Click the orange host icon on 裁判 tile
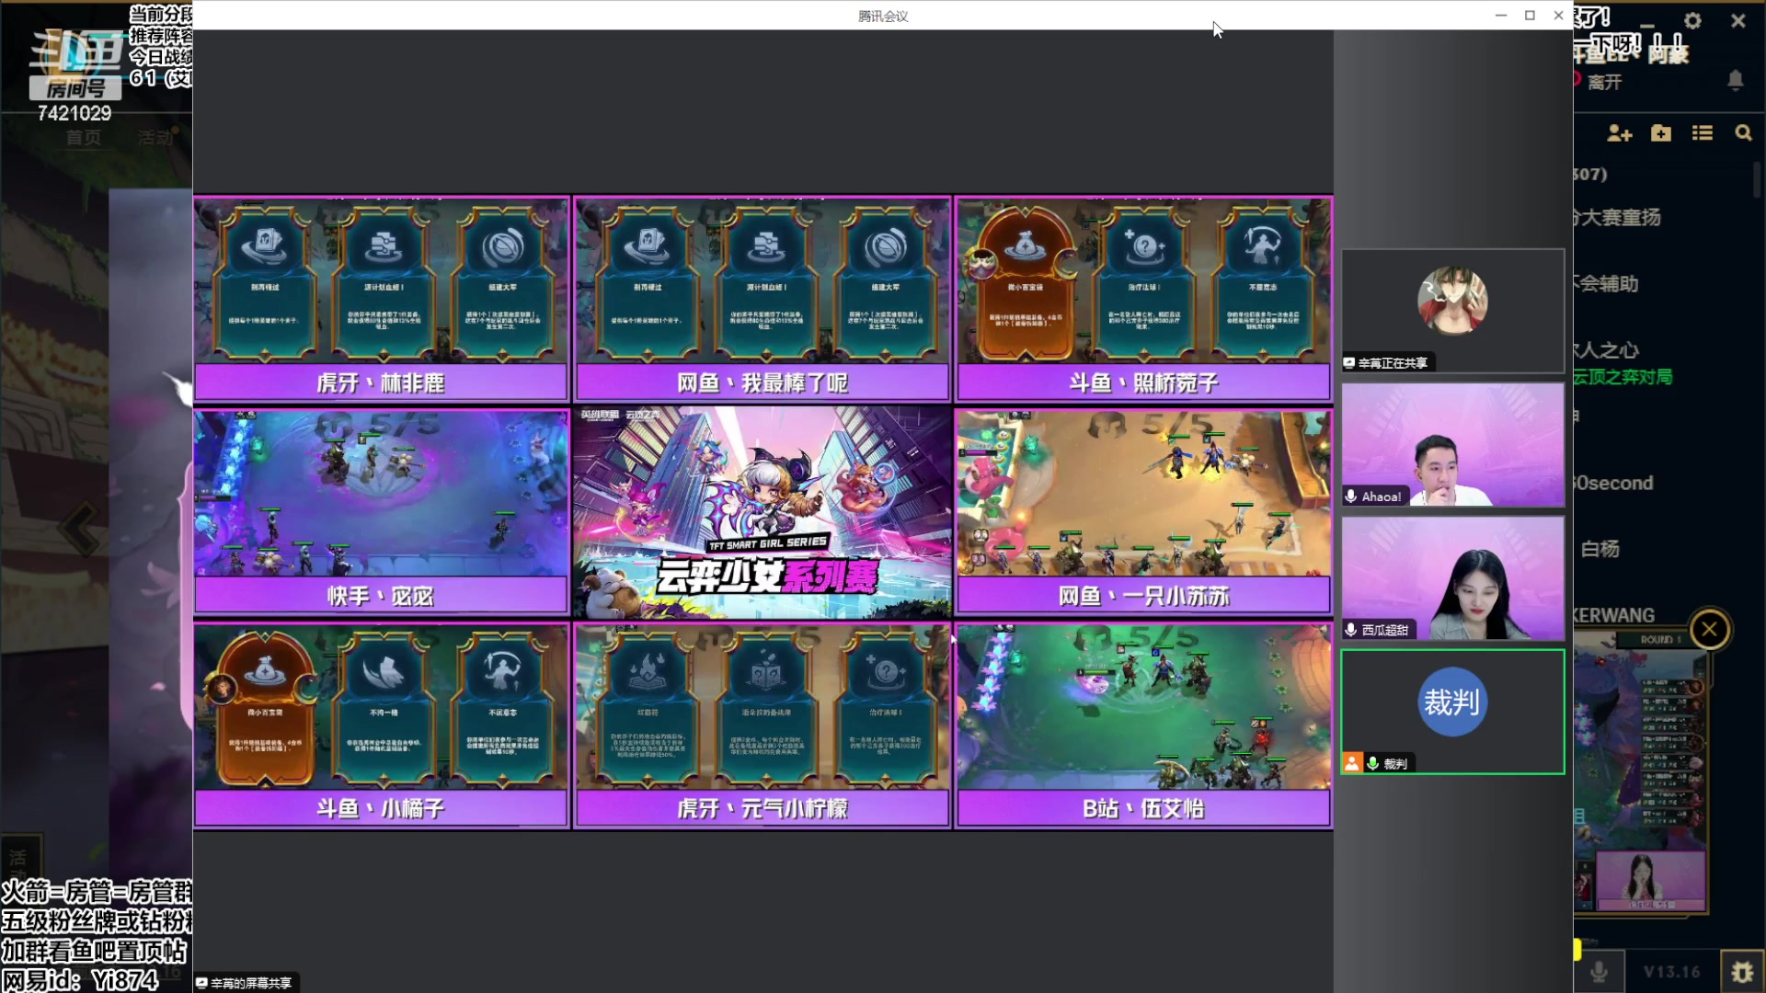 1352,762
